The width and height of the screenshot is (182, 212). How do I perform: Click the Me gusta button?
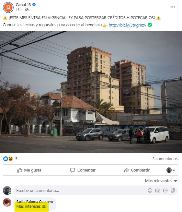point(29,170)
